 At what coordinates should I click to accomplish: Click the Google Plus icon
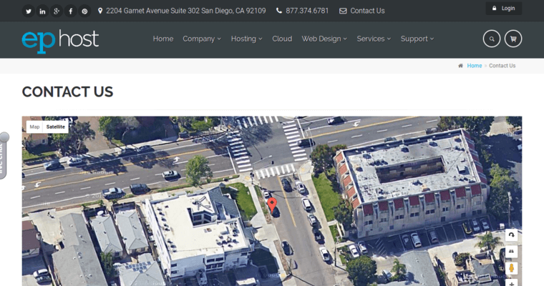pyautogui.click(x=57, y=11)
